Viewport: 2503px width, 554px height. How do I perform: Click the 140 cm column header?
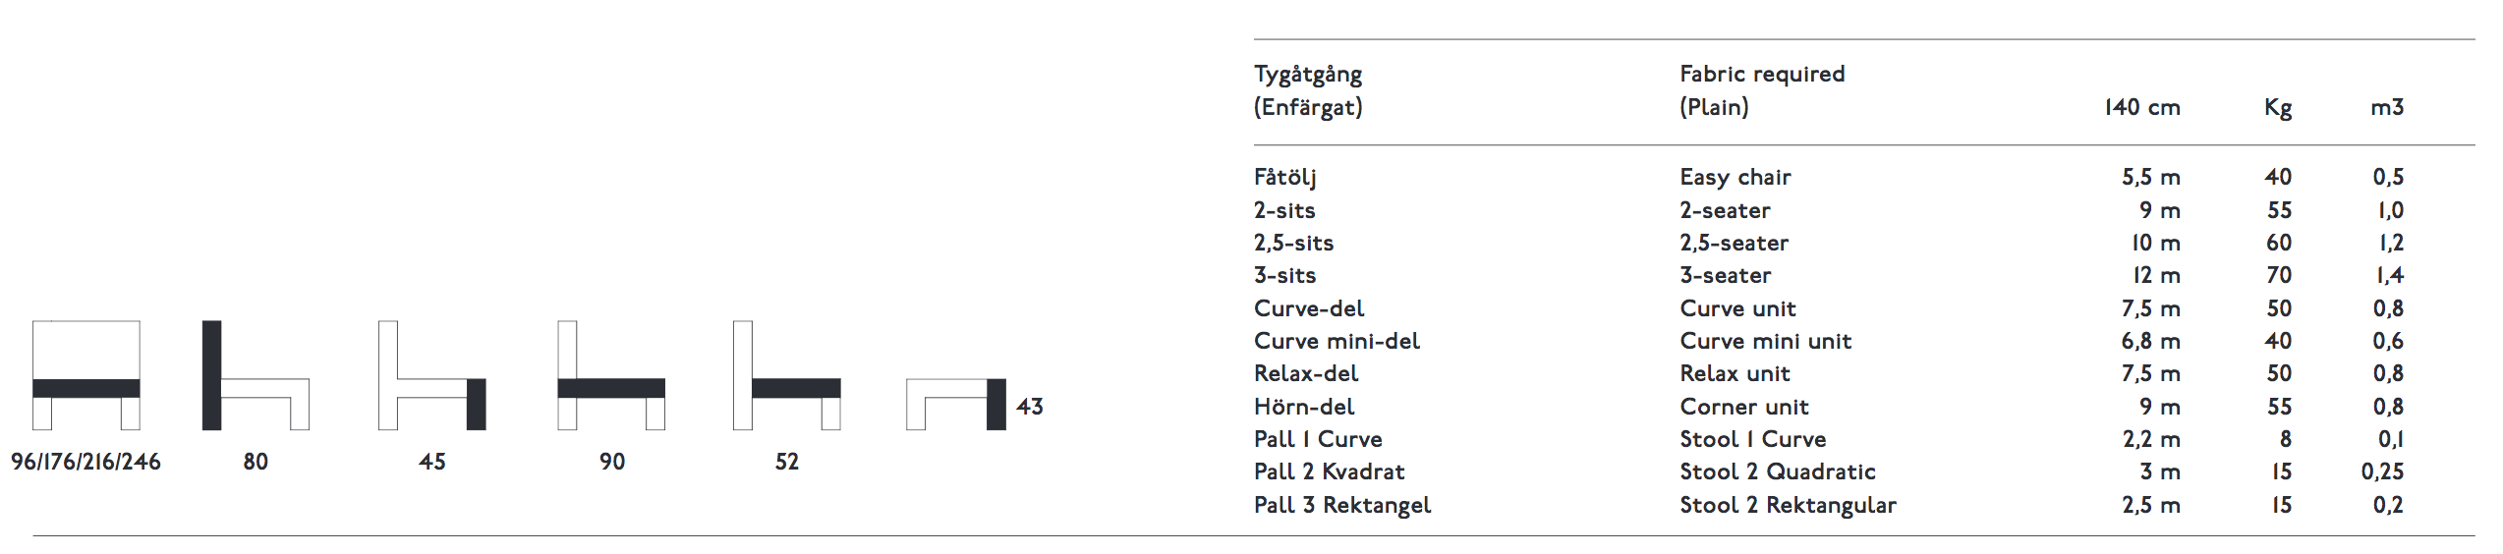click(x=2142, y=107)
